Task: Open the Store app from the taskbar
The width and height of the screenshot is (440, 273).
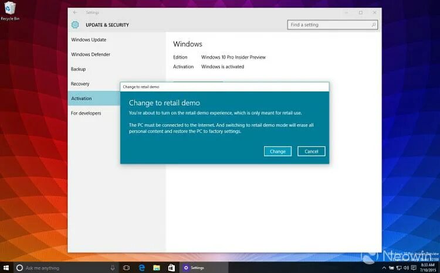Action: coord(171,268)
